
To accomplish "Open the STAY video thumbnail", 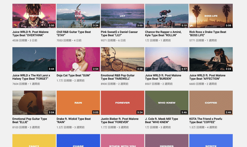I will pos(78,16).
